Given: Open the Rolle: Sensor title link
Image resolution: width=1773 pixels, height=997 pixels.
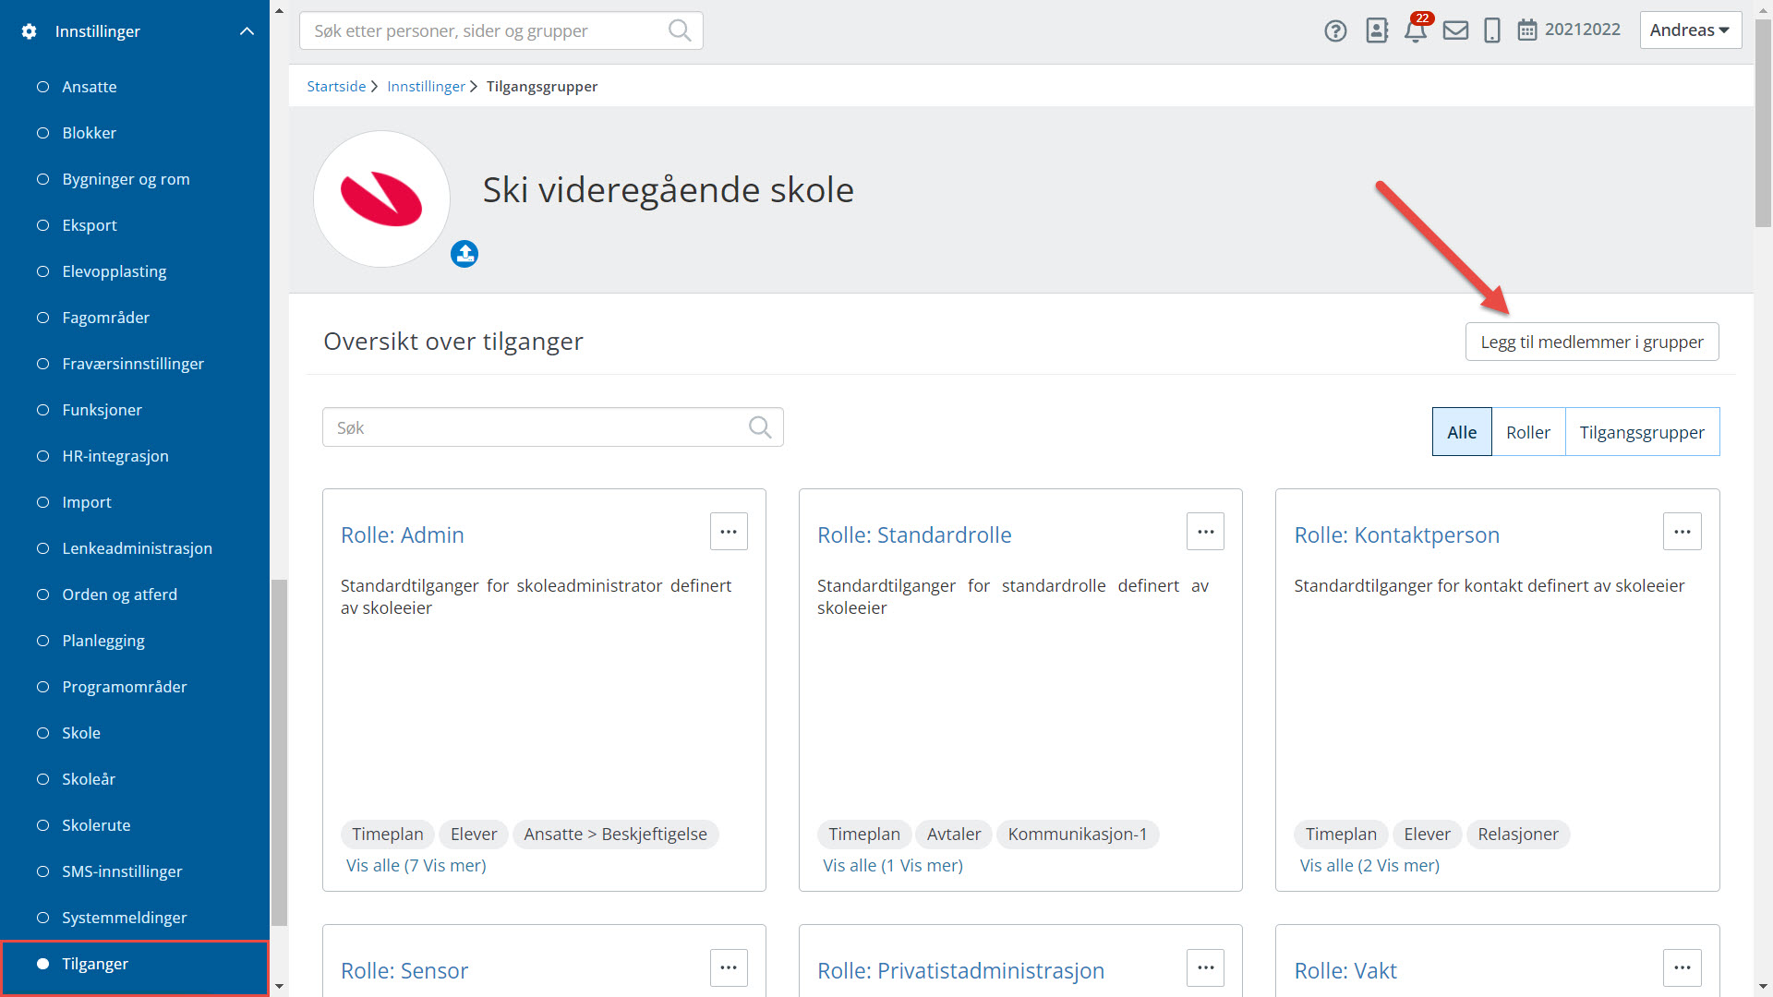Looking at the screenshot, I should pyautogui.click(x=404, y=971).
